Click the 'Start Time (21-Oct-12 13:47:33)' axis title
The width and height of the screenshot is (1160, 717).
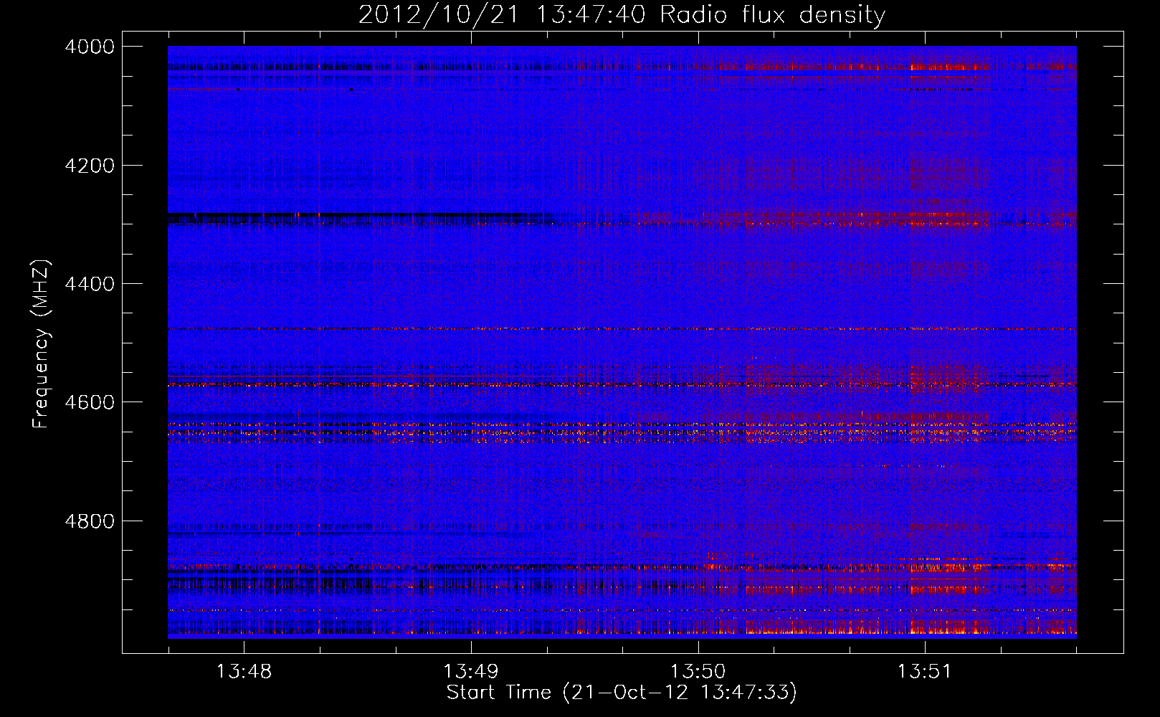pyautogui.click(x=622, y=693)
